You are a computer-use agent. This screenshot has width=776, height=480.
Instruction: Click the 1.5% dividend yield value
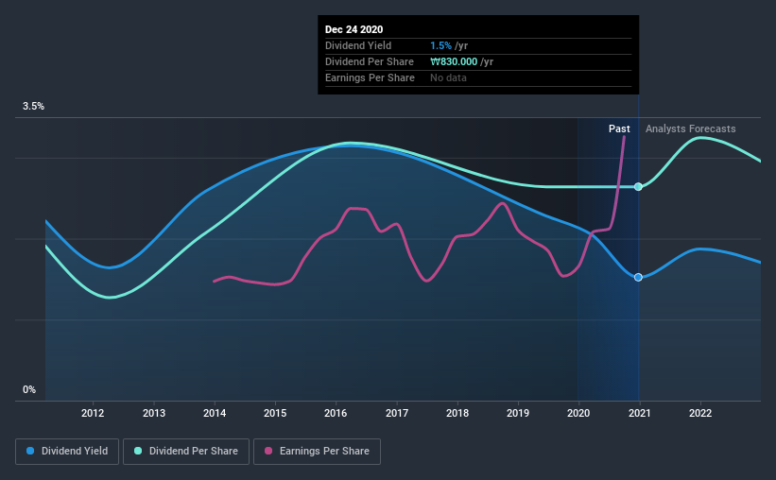click(x=440, y=45)
